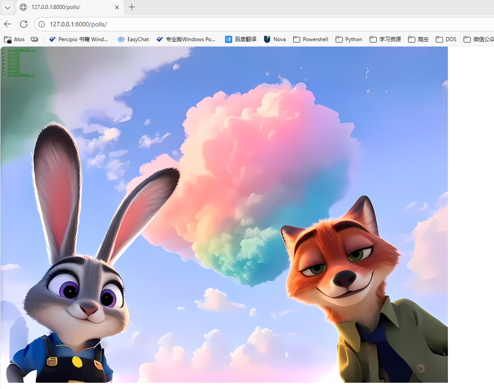Open the Atos bookmark
The height and width of the screenshot is (389, 494).
point(14,39)
